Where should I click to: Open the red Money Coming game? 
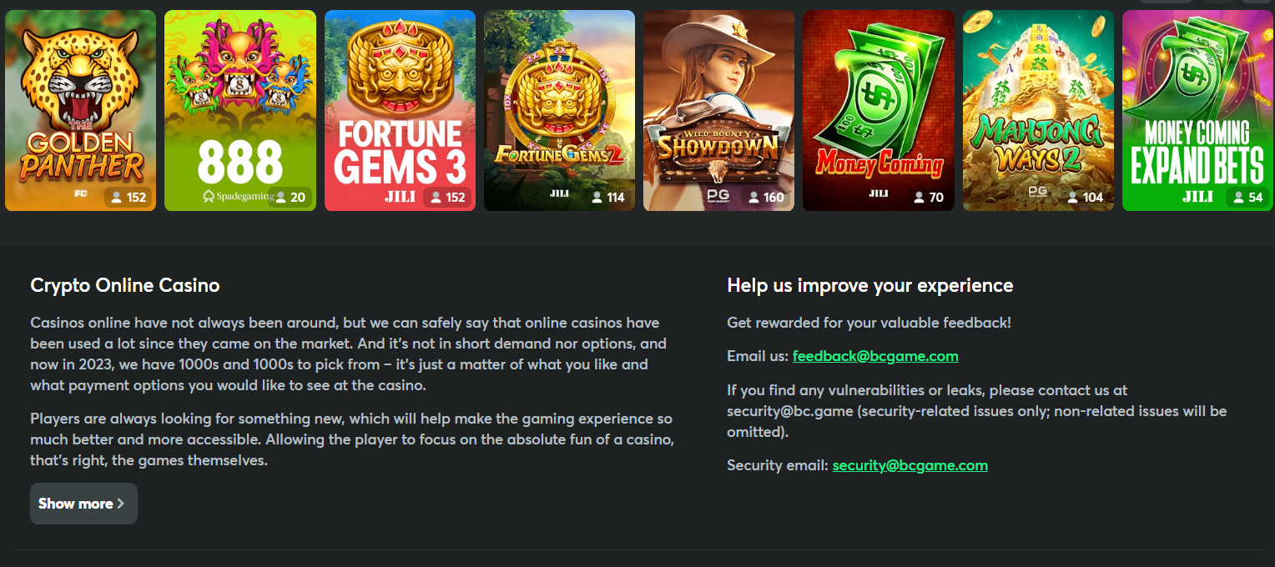(878, 108)
